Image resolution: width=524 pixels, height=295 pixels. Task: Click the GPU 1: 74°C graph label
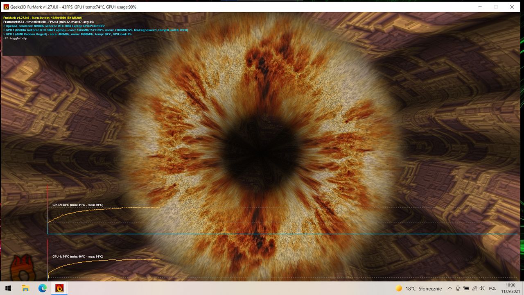tap(78, 256)
